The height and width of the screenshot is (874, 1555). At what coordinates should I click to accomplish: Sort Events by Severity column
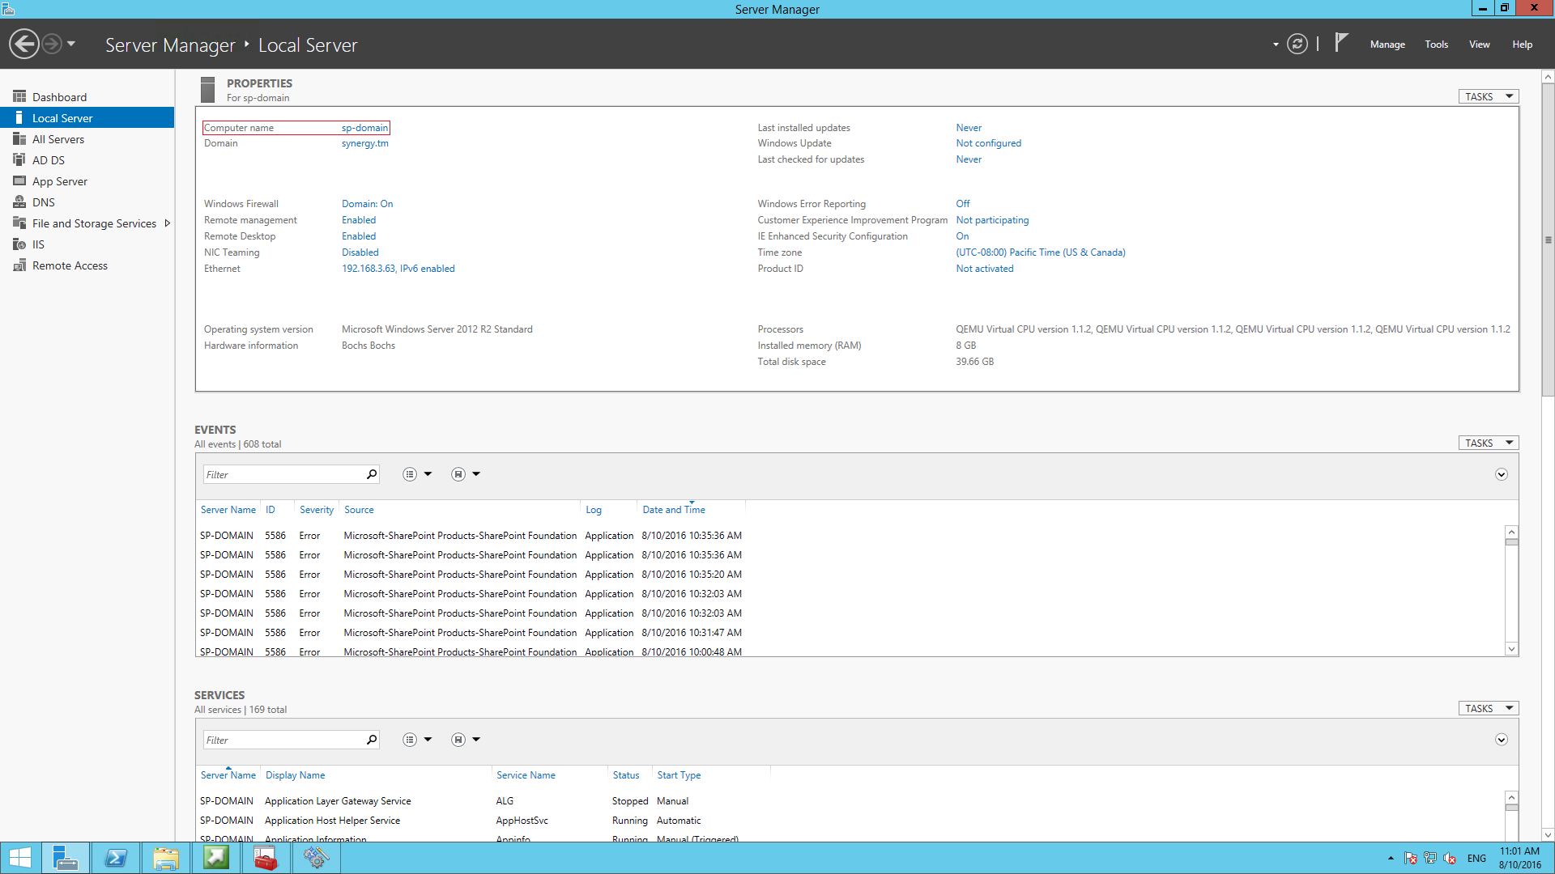click(x=316, y=510)
